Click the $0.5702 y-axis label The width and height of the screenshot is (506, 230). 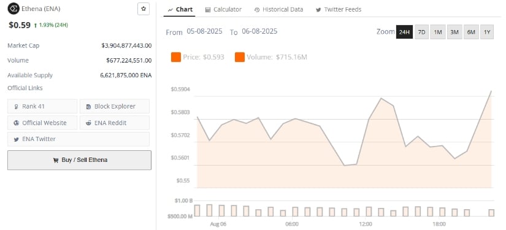point(180,135)
